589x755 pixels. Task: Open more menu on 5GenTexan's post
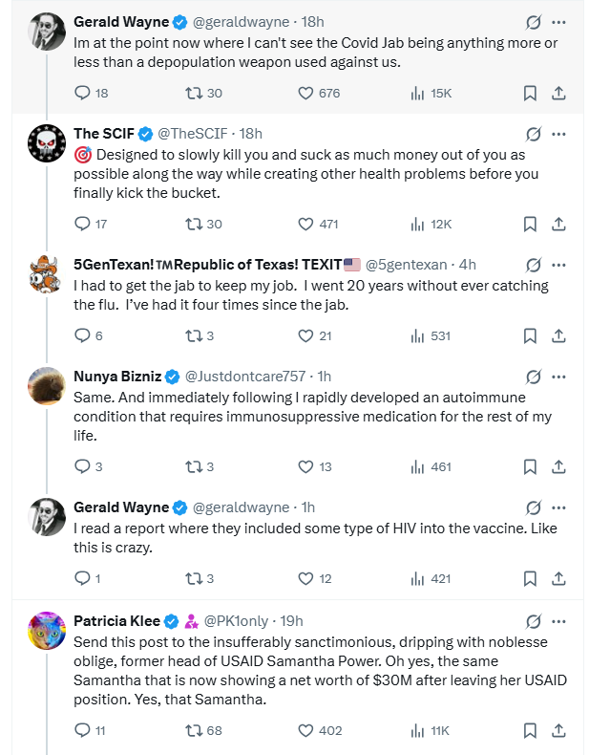[559, 264]
